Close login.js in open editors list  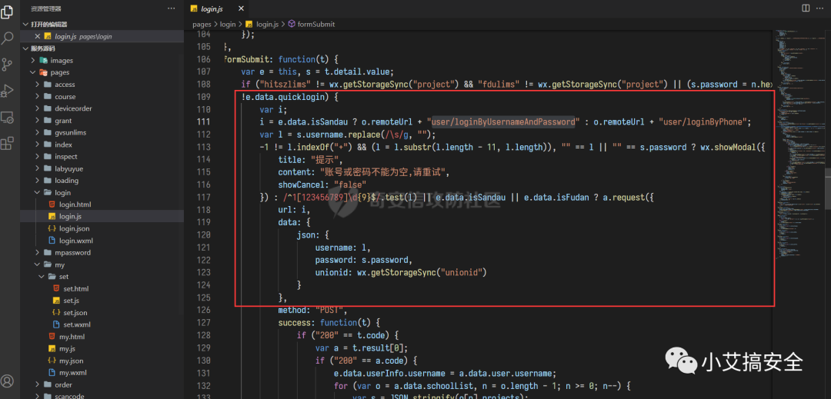(37, 36)
